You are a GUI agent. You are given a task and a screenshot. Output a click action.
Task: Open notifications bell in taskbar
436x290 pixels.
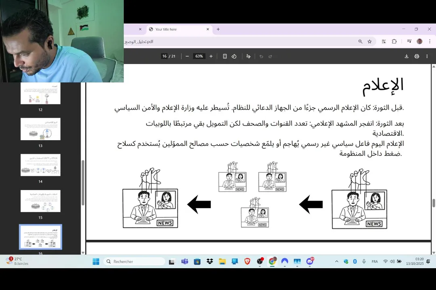point(428,261)
